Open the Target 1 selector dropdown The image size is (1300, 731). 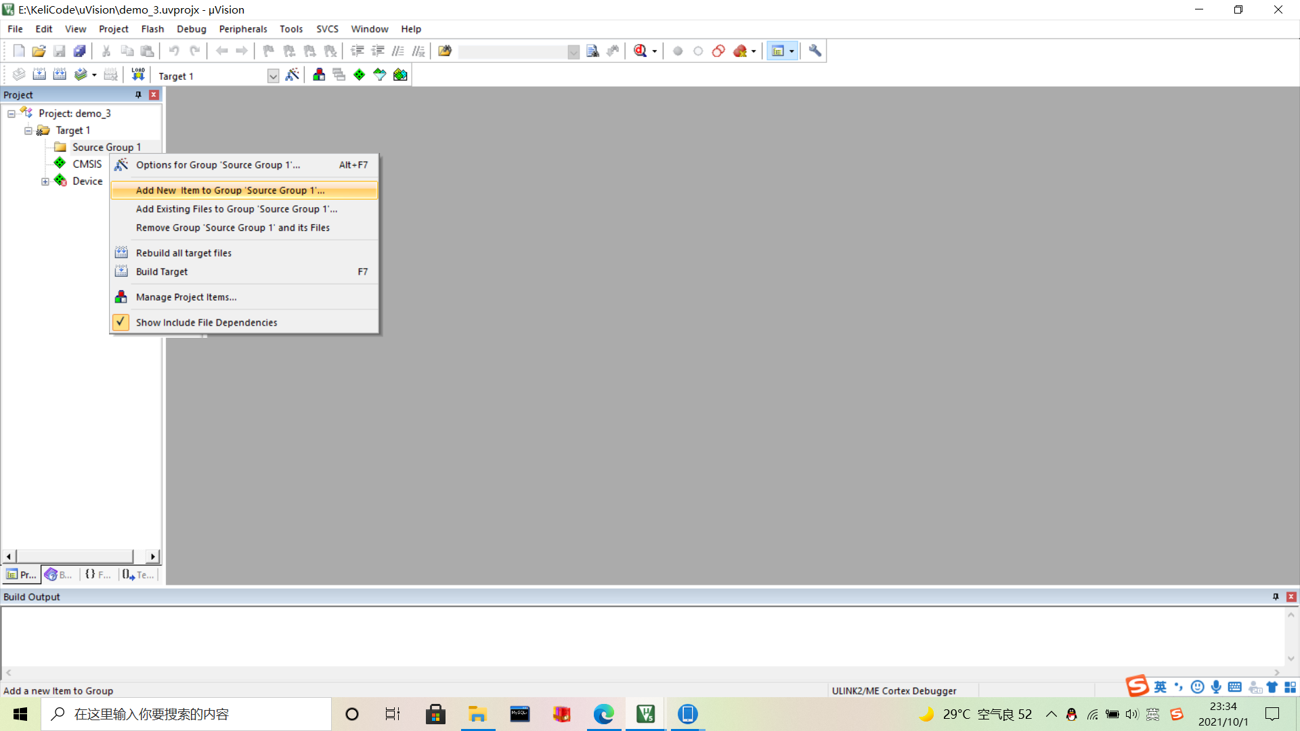click(273, 76)
